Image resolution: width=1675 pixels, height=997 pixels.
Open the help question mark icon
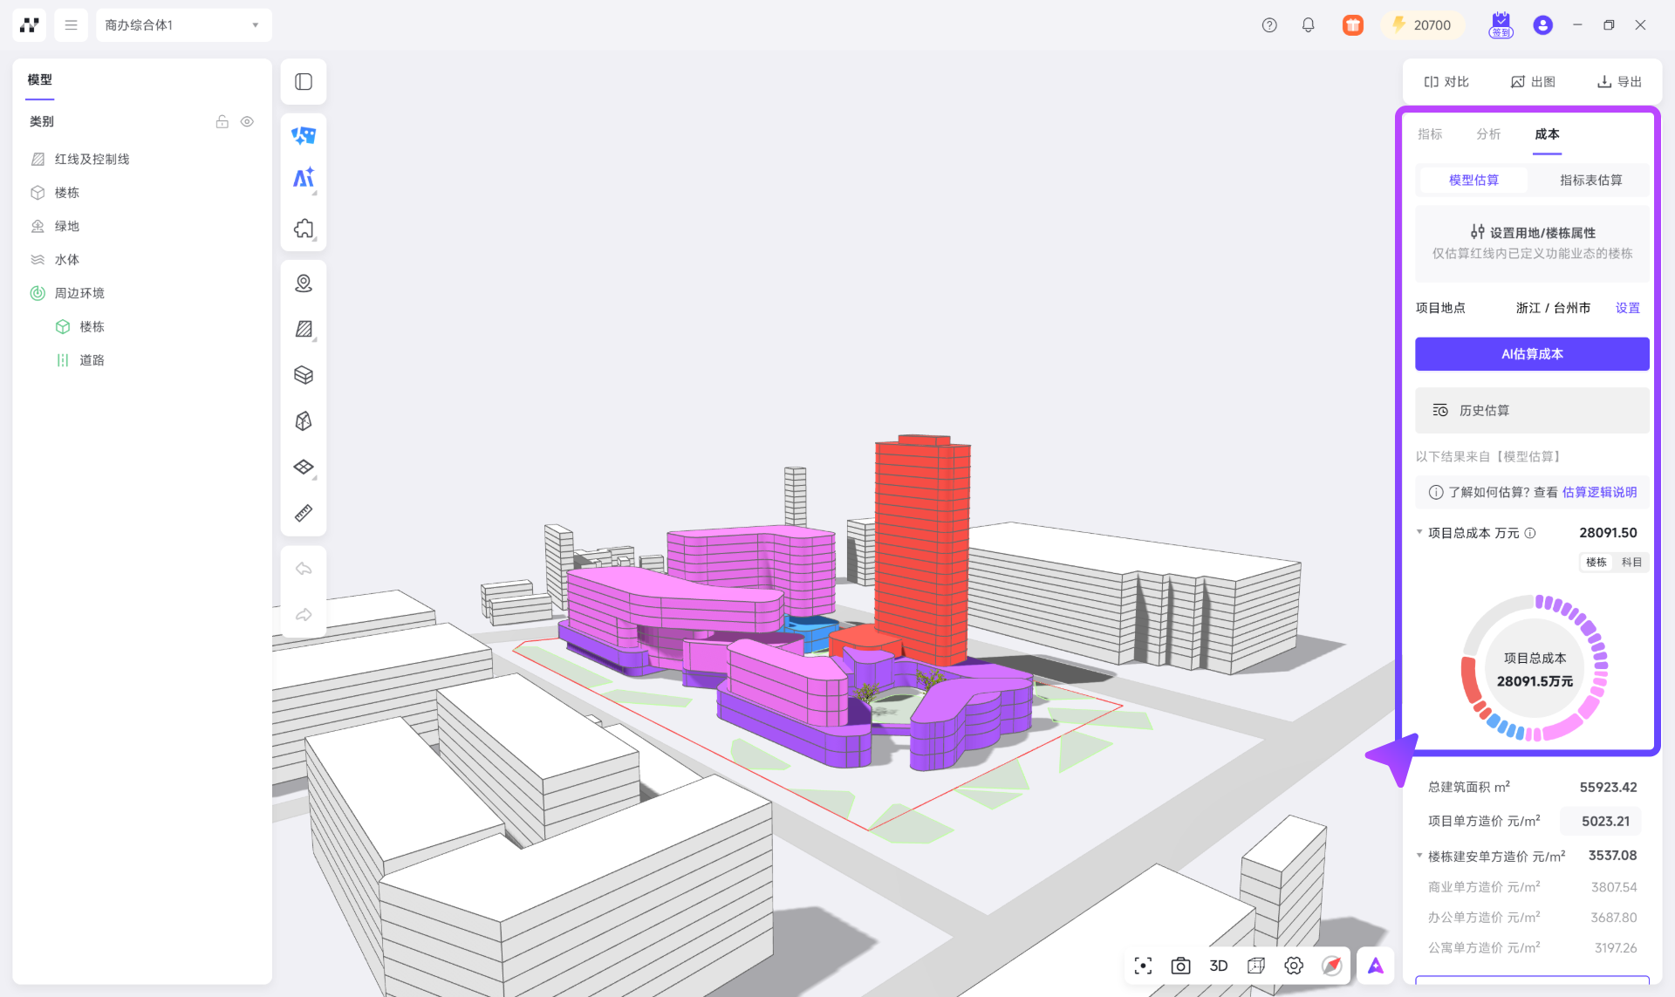tap(1269, 25)
